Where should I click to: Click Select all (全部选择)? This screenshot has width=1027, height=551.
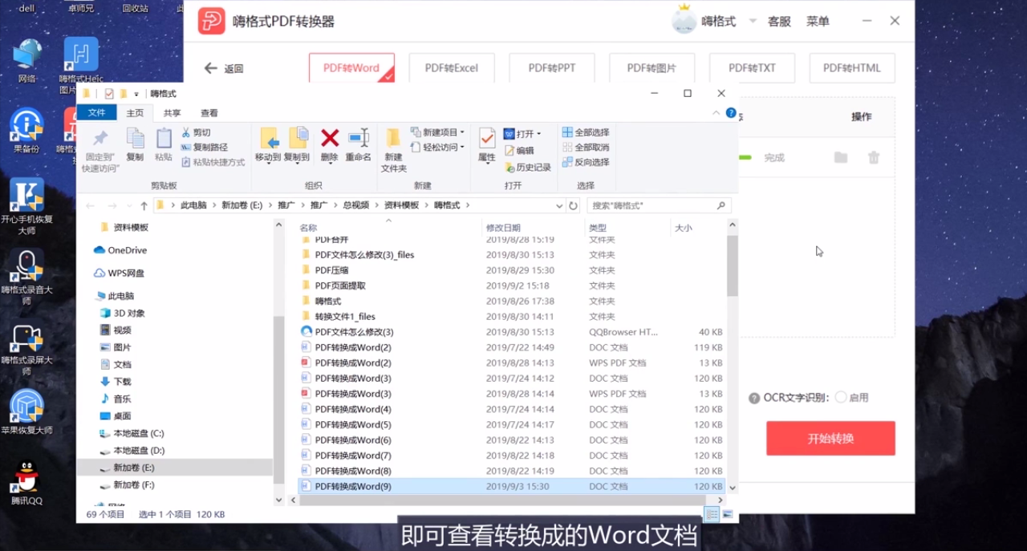586,132
